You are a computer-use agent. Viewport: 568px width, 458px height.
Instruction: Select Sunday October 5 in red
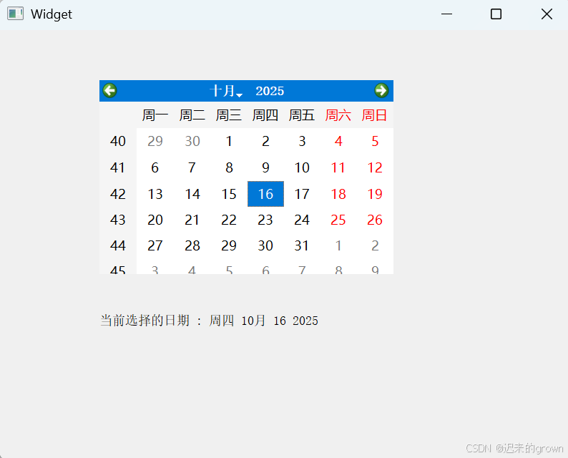(376, 141)
